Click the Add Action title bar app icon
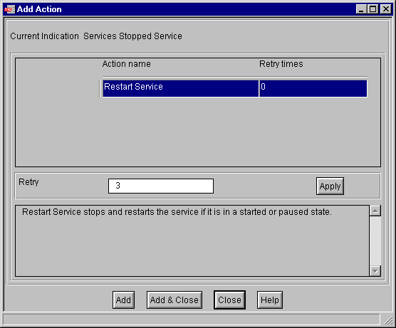Image resolution: width=396 pixels, height=328 pixels. (x=9, y=9)
